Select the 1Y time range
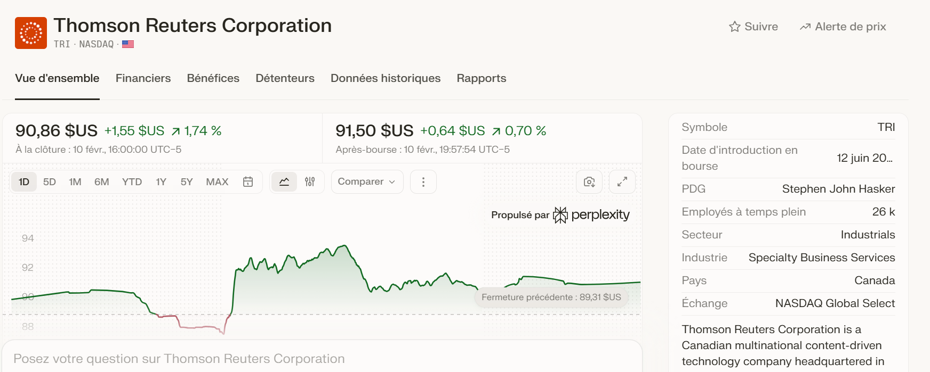This screenshot has width=930, height=372. [x=161, y=181]
